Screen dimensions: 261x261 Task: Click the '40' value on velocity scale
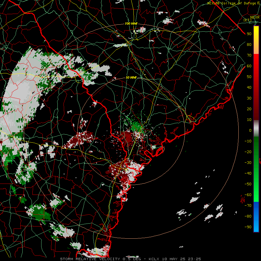click(249, 88)
